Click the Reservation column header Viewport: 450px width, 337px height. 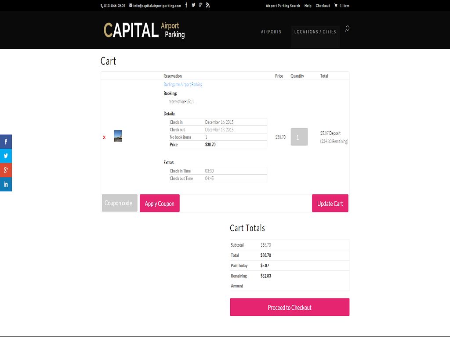coord(172,76)
